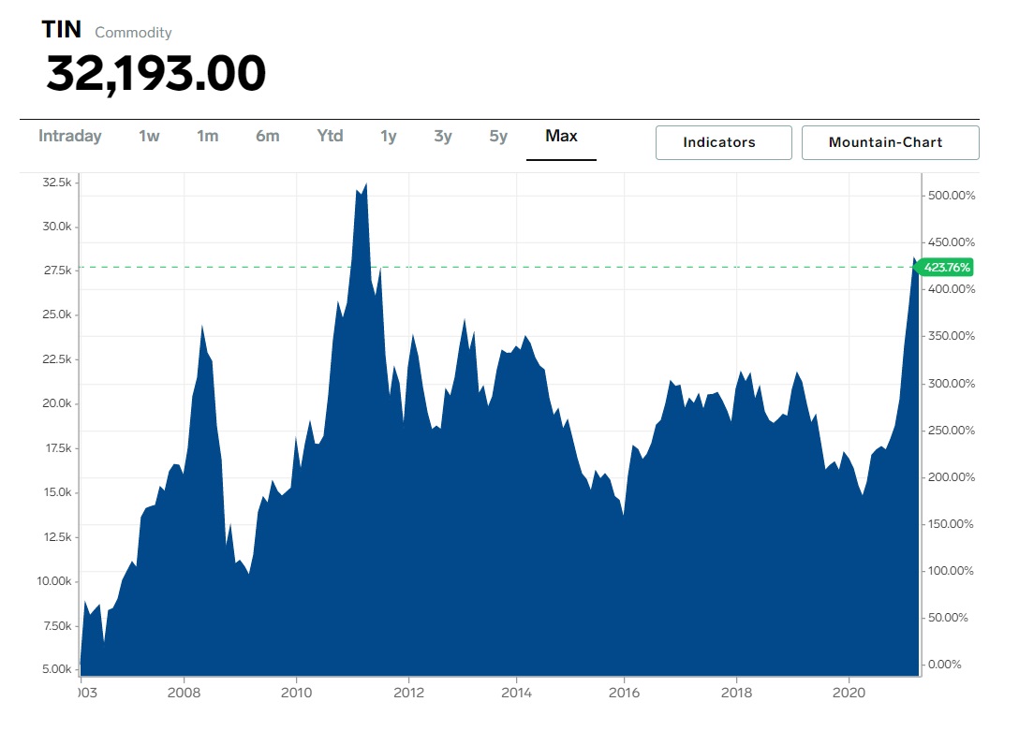Click the 250.00% right axis label
The image size is (1019, 731).
(952, 431)
